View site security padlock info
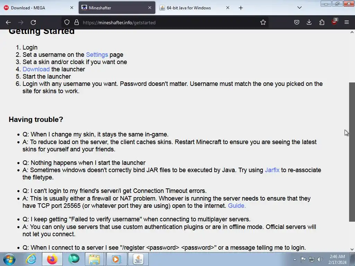This screenshot has width=355, height=266. pos(77,23)
